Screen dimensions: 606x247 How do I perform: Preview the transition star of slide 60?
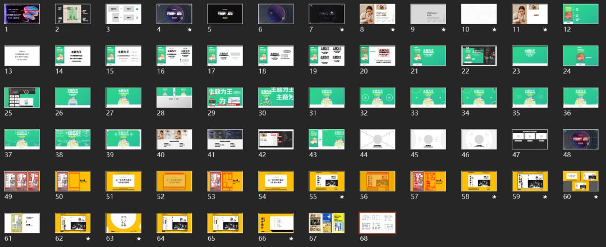[595, 196]
